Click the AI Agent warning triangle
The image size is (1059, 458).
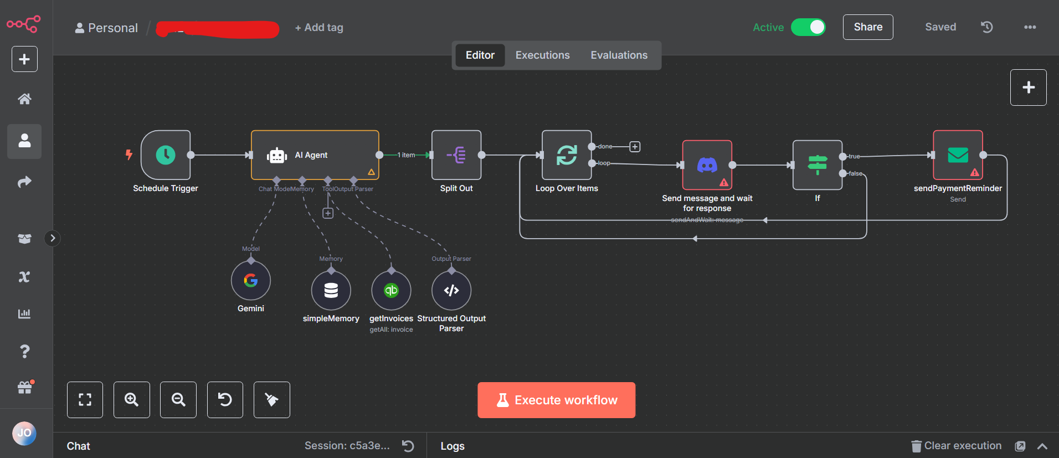pos(372,172)
